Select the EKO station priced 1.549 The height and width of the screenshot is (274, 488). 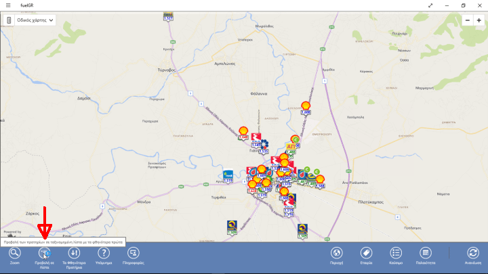tap(256, 140)
